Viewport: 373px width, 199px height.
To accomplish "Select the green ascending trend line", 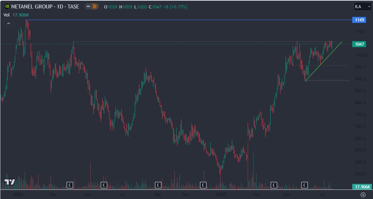I will click(323, 62).
